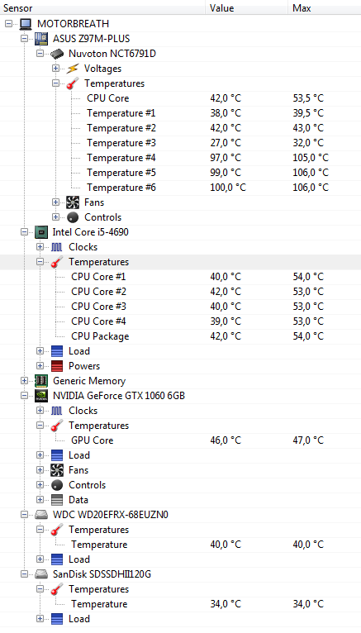Click the WDC WD20EFRX hard drive icon
This screenshot has width=361, height=633.
[41, 515]
